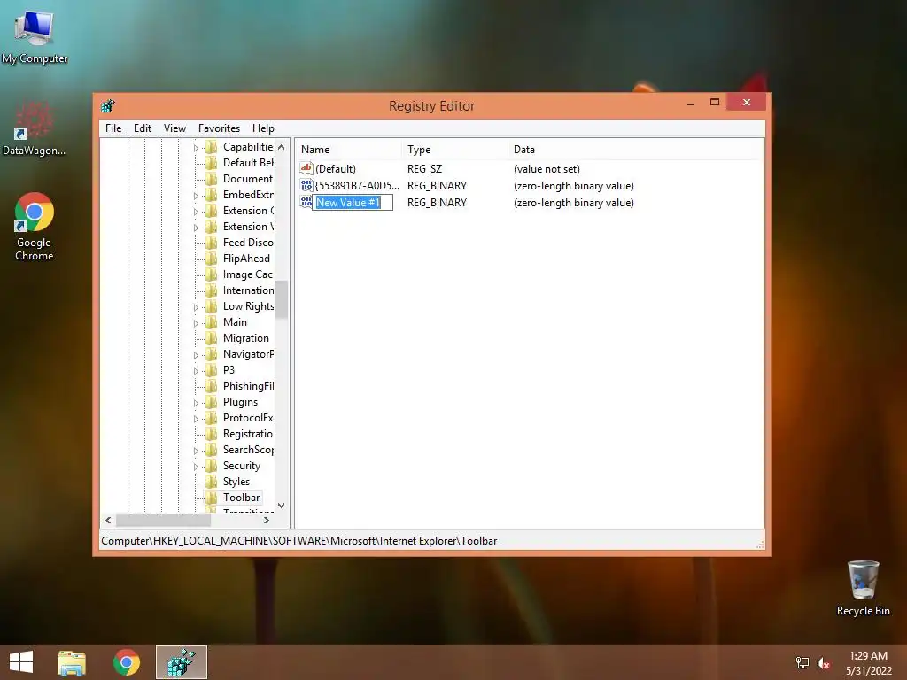907x680 pixels.
Task: Open the Windows Start button
Action: [21, 662]
